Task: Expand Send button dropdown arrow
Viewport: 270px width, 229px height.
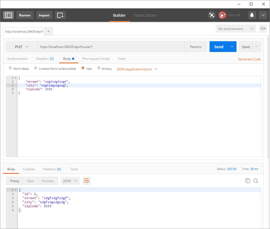Action: coord(232,47)
